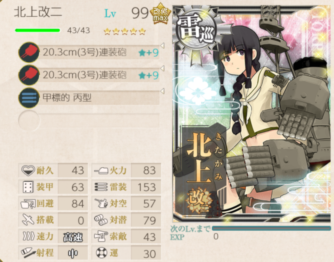This screenshot has height=262, width=334.
Task: Click the 対空 anti-air gun icon
Action: (x=101, y=203)
